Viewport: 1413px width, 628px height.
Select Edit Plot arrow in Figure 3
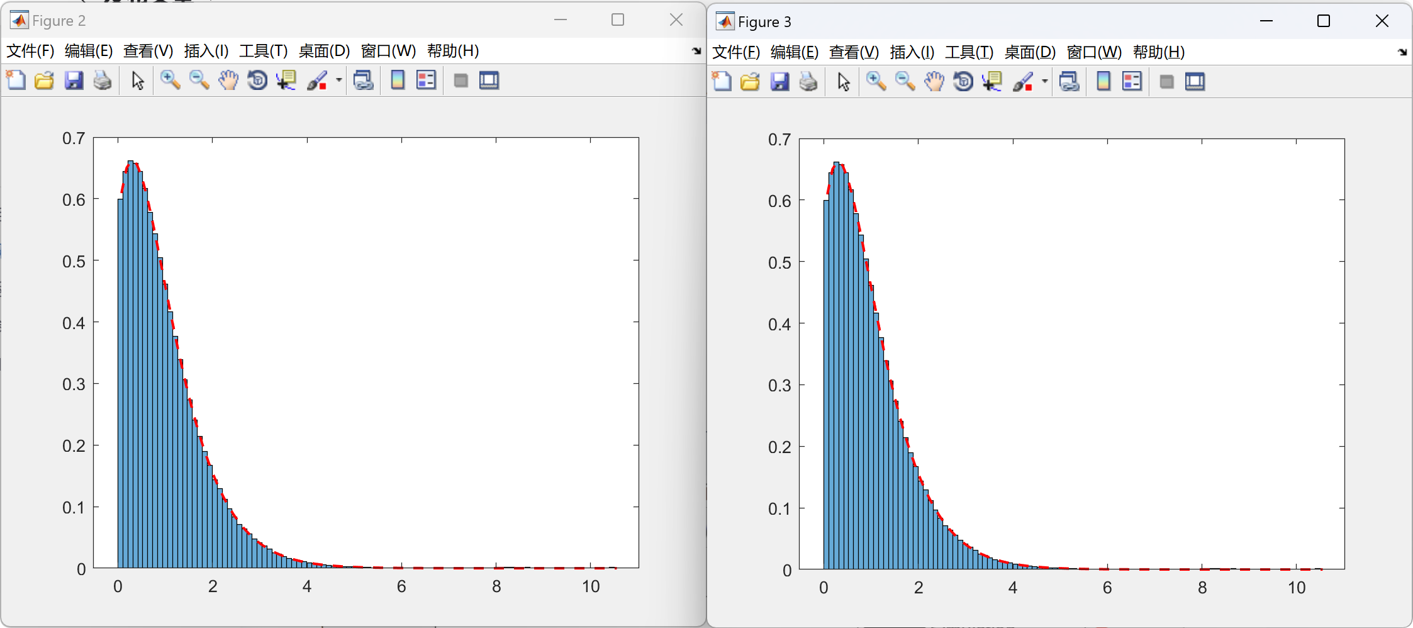click(844, 82)
